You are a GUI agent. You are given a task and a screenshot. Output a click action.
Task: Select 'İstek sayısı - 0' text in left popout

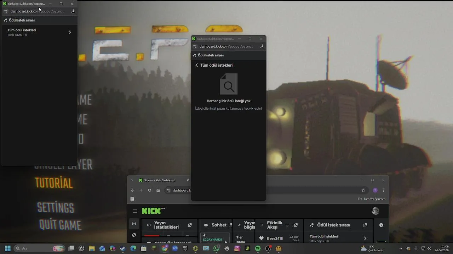17,35
